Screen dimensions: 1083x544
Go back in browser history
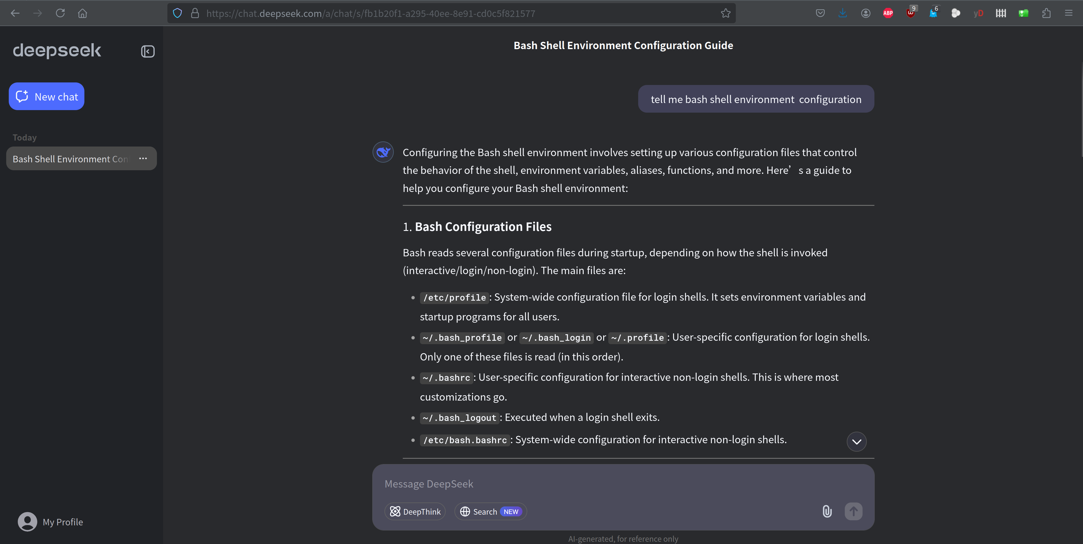[15, 13]
